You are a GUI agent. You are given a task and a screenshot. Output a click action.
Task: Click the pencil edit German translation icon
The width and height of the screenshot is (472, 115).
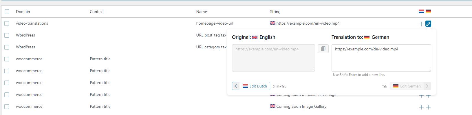(428, 24)
